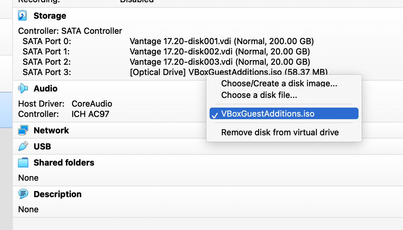This screenshot has width=403, height=230.
Task: Click the Vantage 17.20-disk001.vdi entry
Action: click(x=221, y=41)
